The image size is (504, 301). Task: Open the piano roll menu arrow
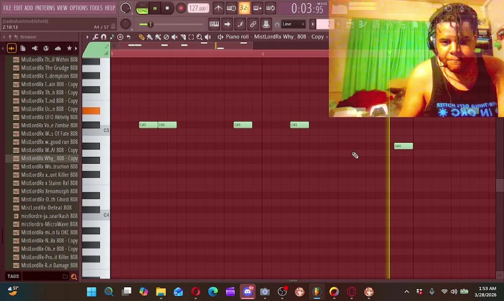click(87, 37)
